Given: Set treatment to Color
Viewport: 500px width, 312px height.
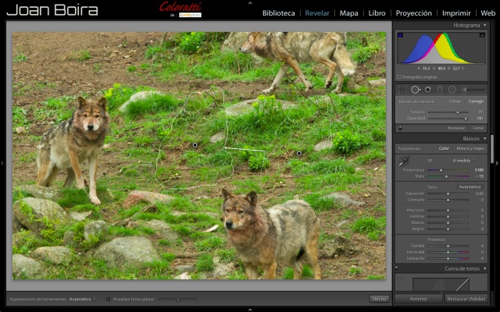Looking at the screenshot, I should click(x=444, y=148).
